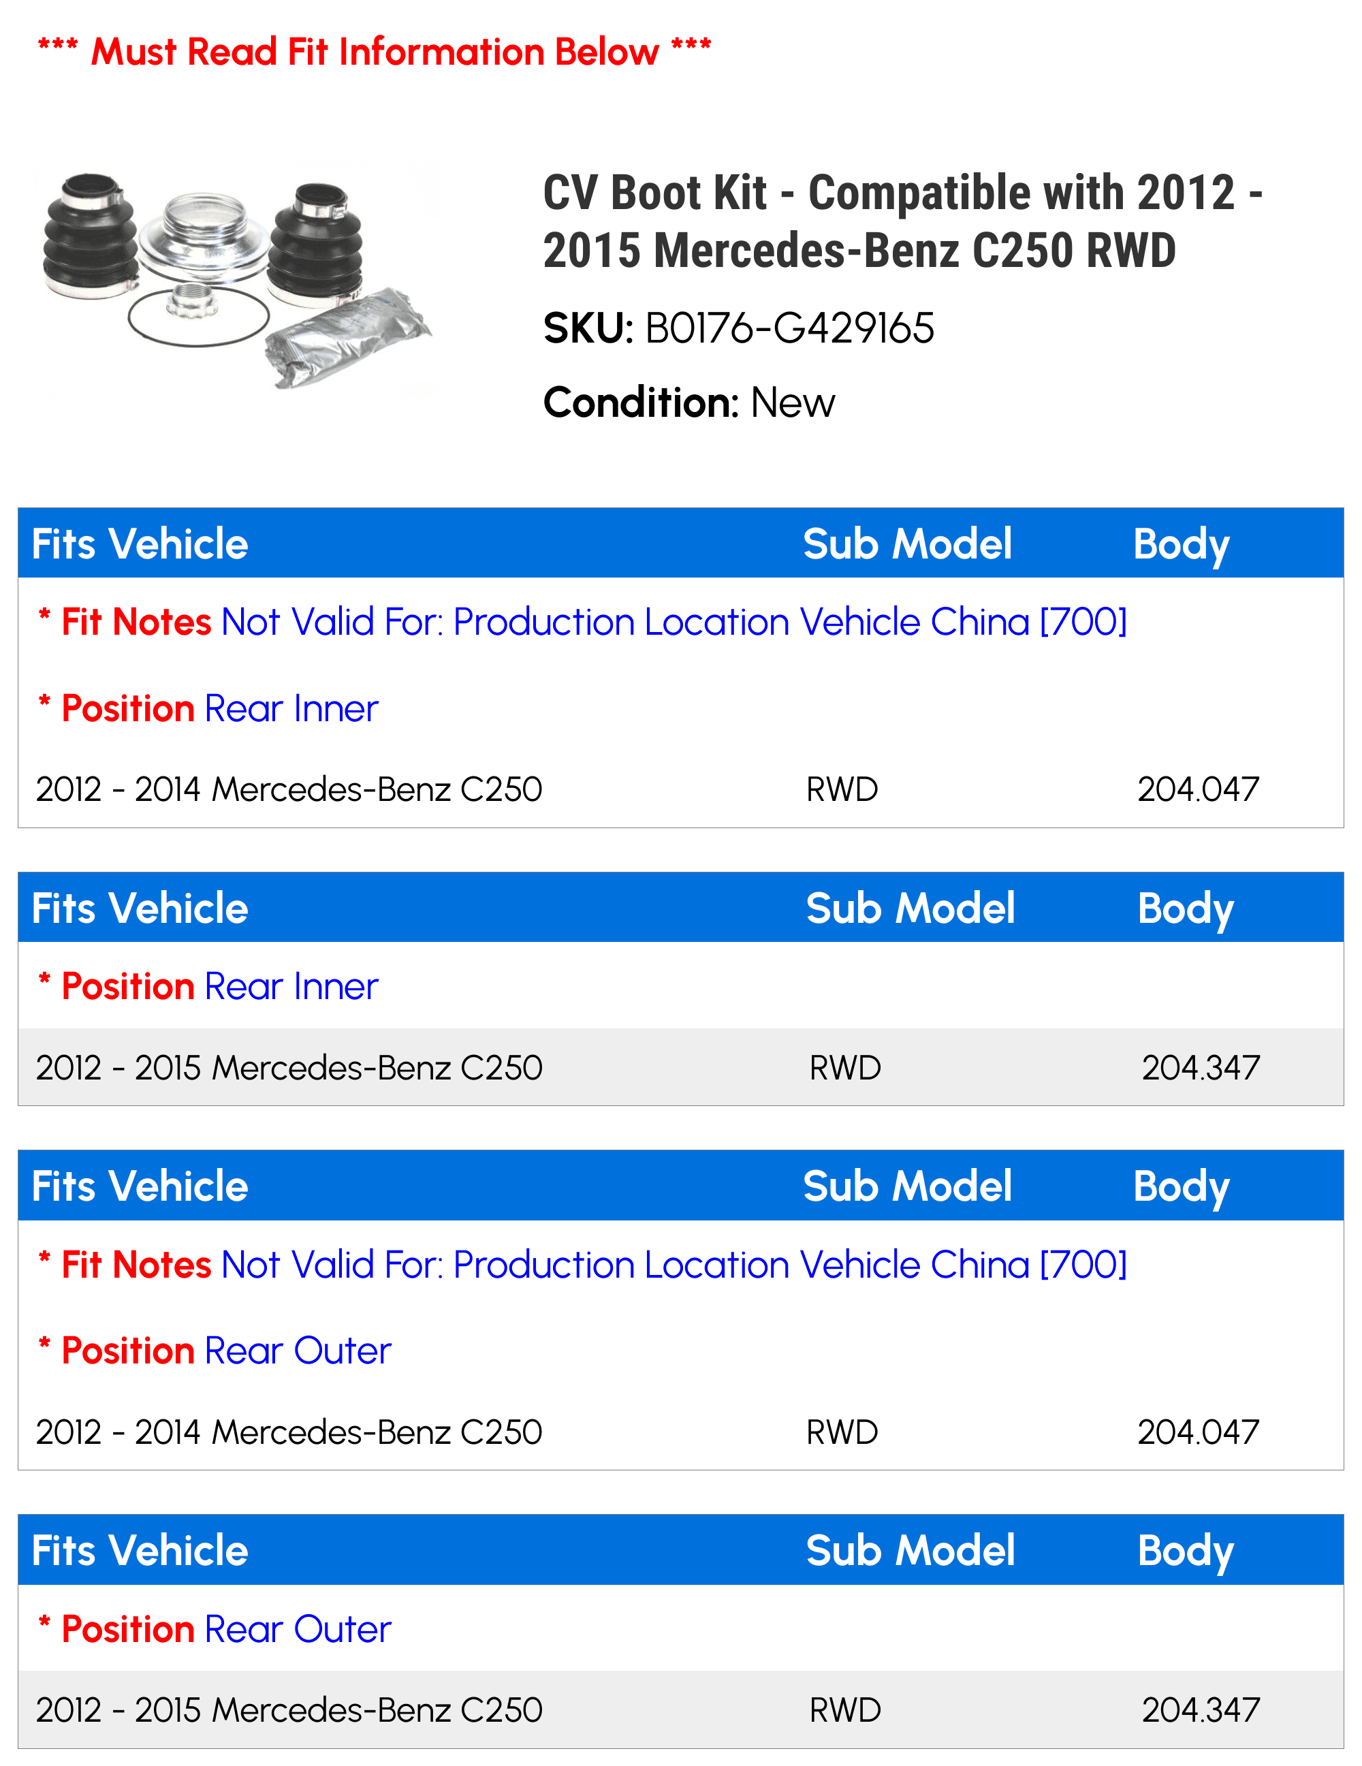
Task: Click RWD in the third table row
Action: click(x=842, y=1432)
